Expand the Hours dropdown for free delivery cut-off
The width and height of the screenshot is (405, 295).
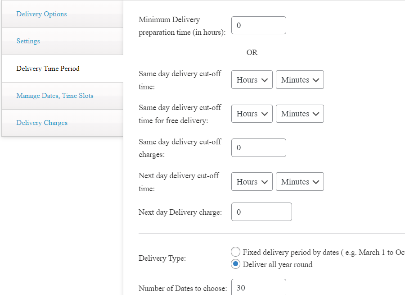[252, 113]
